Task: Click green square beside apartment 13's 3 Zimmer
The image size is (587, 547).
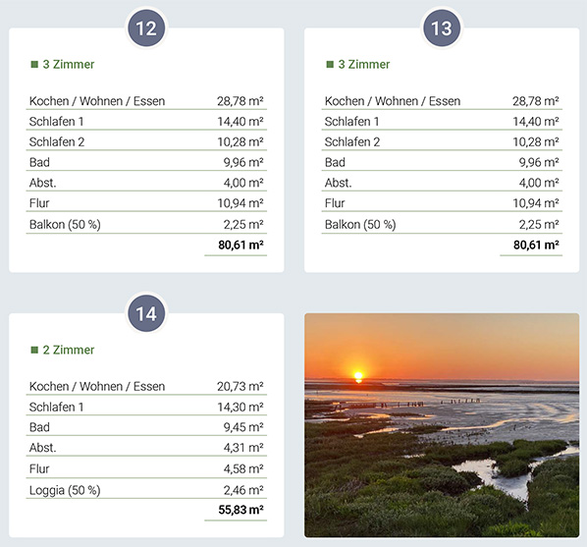Action: click(330, 65)
